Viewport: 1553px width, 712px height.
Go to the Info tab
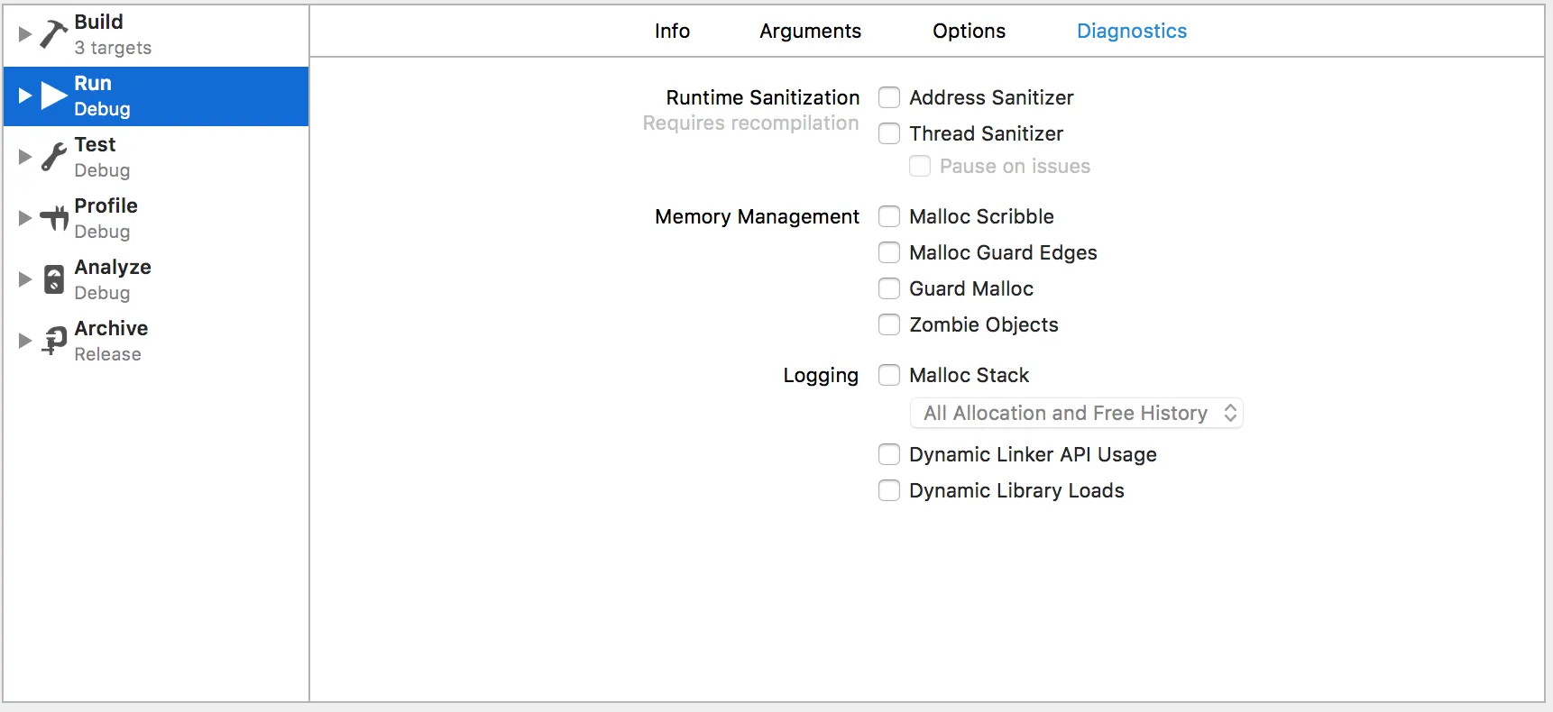click(672, 32)
